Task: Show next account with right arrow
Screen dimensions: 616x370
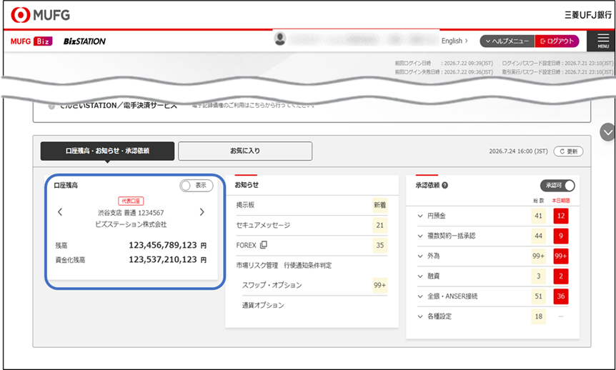Action: 202,212
